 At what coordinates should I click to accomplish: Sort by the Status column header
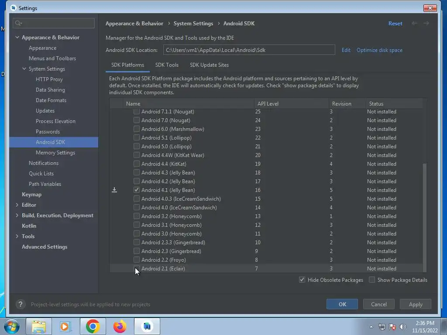395,104
